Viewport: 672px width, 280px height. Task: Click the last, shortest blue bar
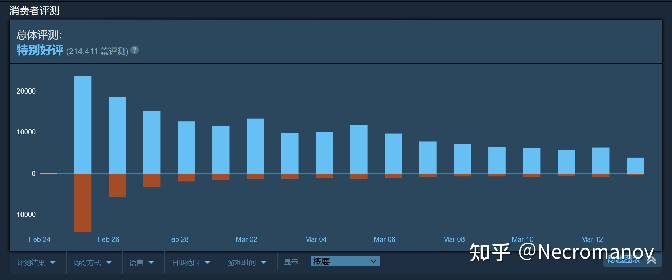(635, 166)
